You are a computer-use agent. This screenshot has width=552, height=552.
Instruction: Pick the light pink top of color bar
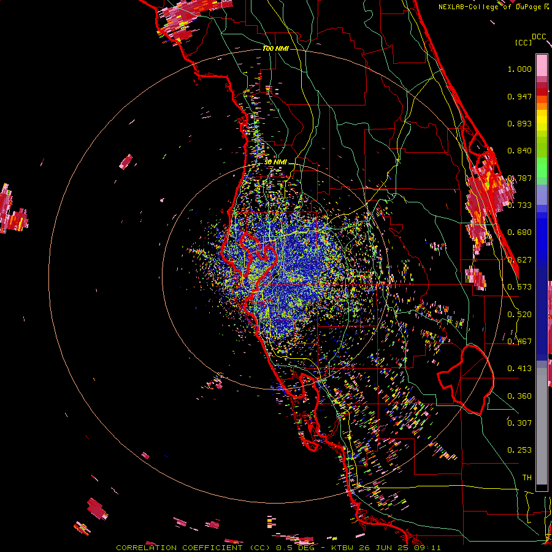pyautogui.click(x=542, y=65)
